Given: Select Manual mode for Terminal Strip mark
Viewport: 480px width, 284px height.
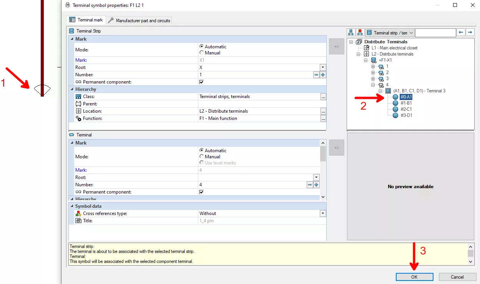Looking at the screenshot, I should tap(201, 53).
